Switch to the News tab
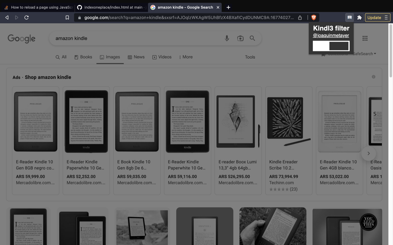 coord(136,57)
